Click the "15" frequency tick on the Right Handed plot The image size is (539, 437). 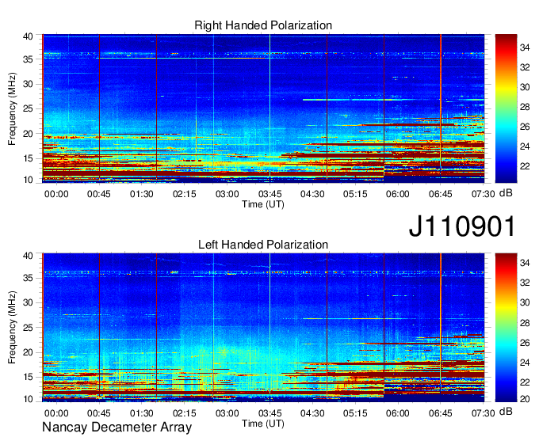click(x=28, y=158)
